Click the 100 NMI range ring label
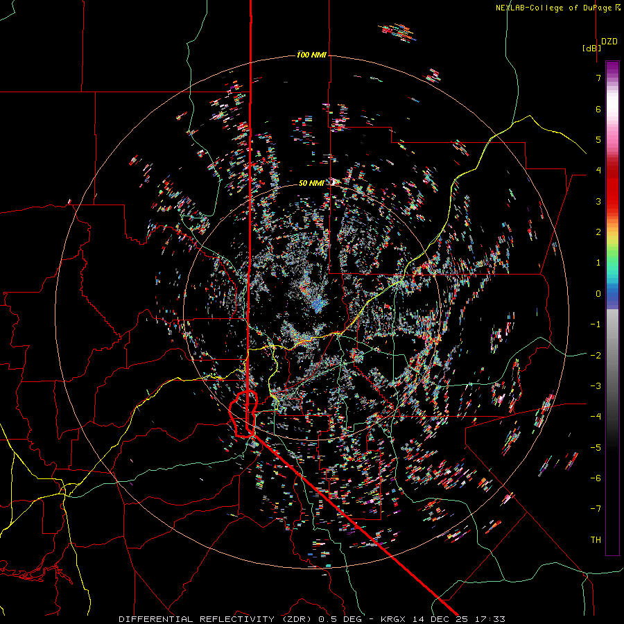Screen dimensions: 624x624 [x=311, y=55]
